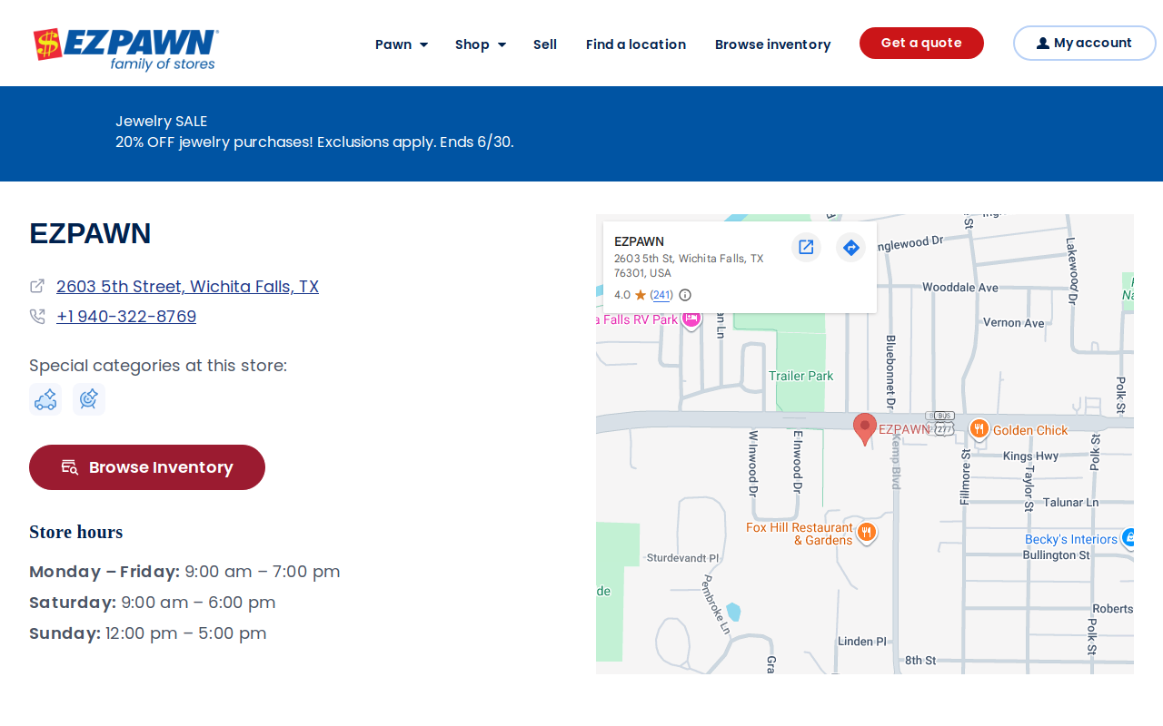Click the blue directions arrow icon
The image size is (1163, 726).
[x=851, y=247]
